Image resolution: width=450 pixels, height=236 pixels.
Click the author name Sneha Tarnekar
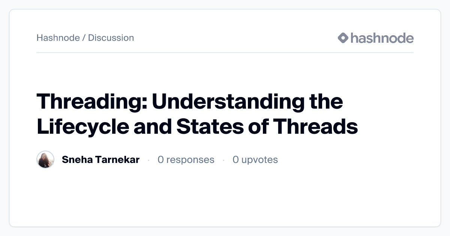(x=100, y=160)
